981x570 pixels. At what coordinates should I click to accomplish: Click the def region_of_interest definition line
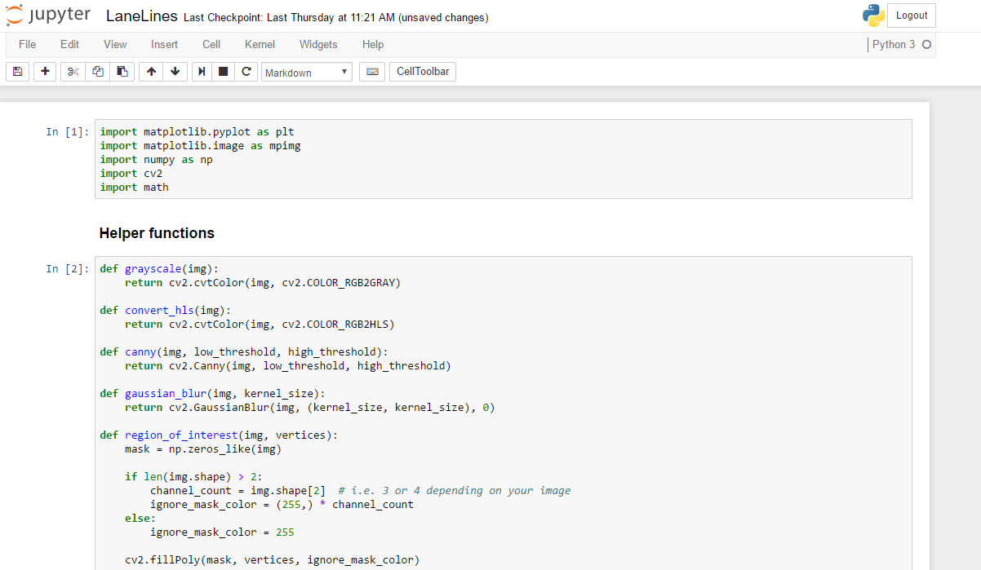point(219,435)
